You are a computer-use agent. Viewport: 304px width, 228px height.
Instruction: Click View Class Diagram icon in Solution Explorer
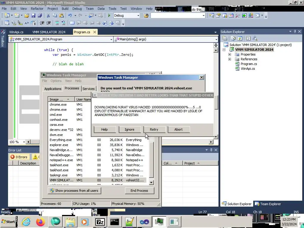click(x=255, y=38)
